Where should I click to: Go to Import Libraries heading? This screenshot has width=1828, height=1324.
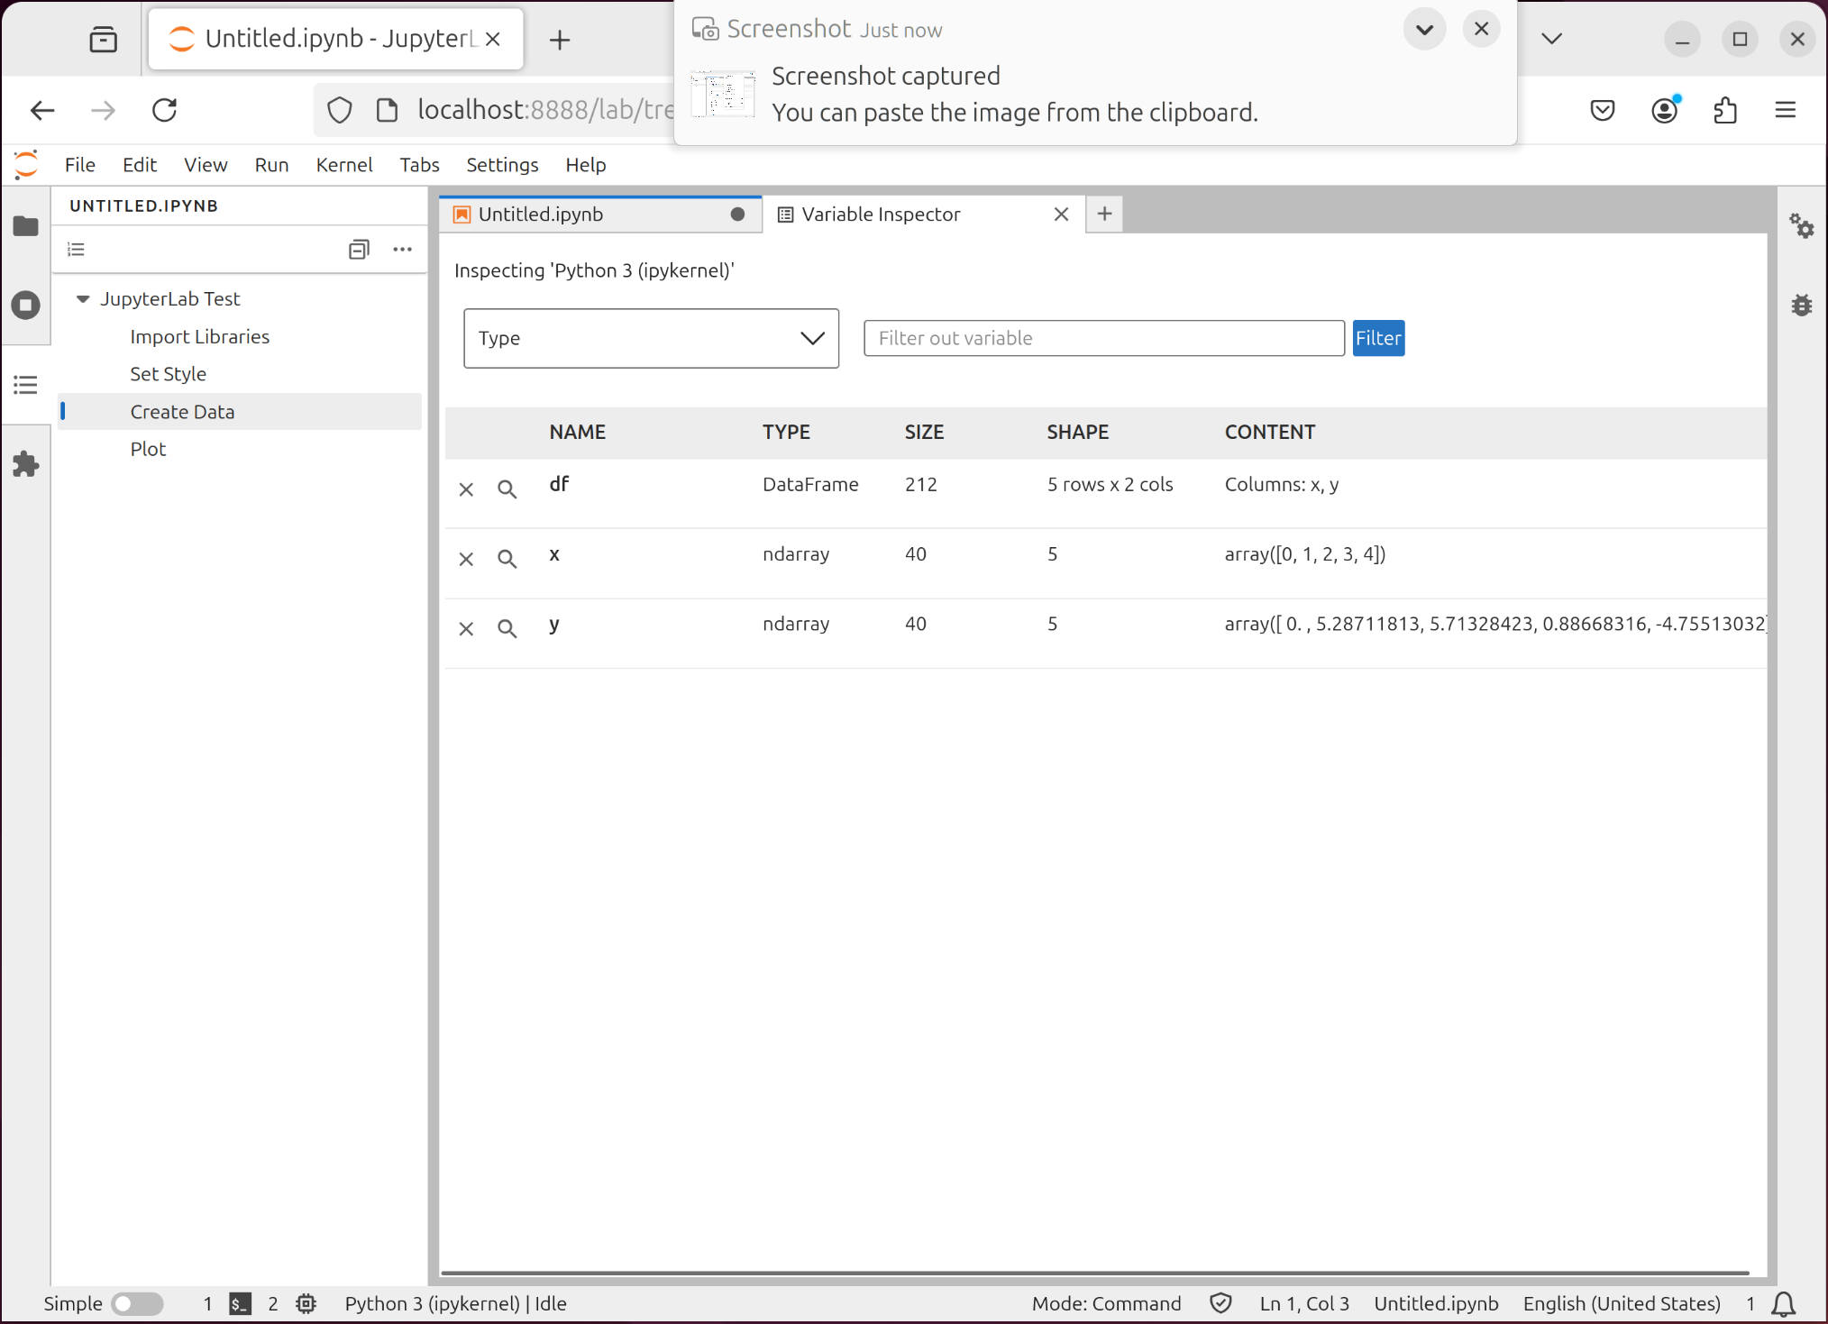199,336
